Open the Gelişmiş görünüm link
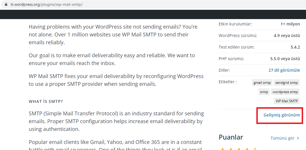 coord(281,115)
